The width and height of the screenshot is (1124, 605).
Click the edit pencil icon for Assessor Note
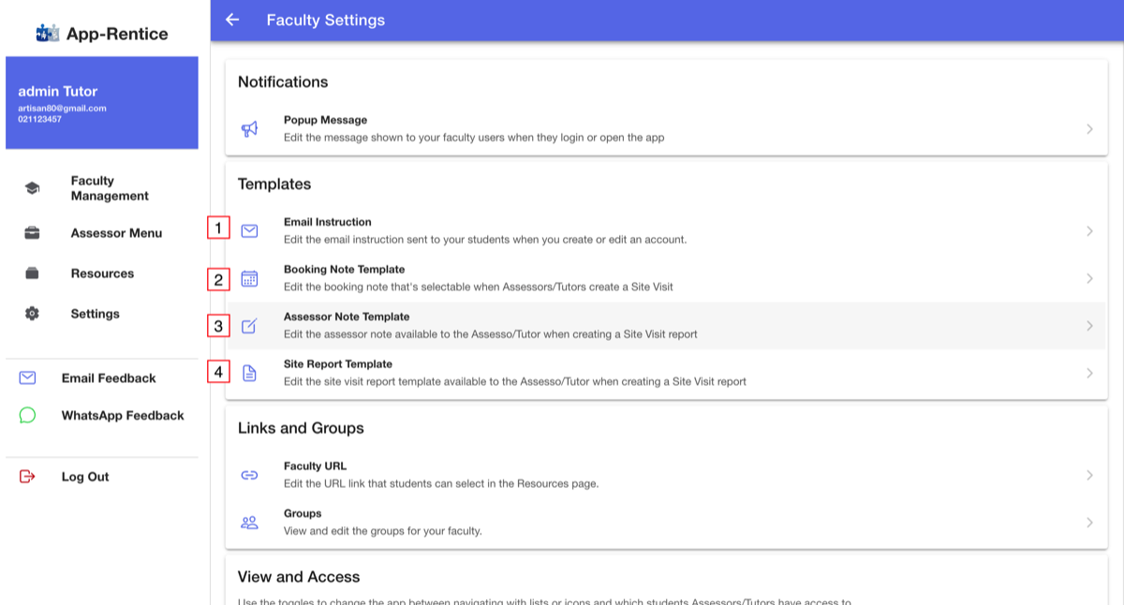[x=249, y=326]
